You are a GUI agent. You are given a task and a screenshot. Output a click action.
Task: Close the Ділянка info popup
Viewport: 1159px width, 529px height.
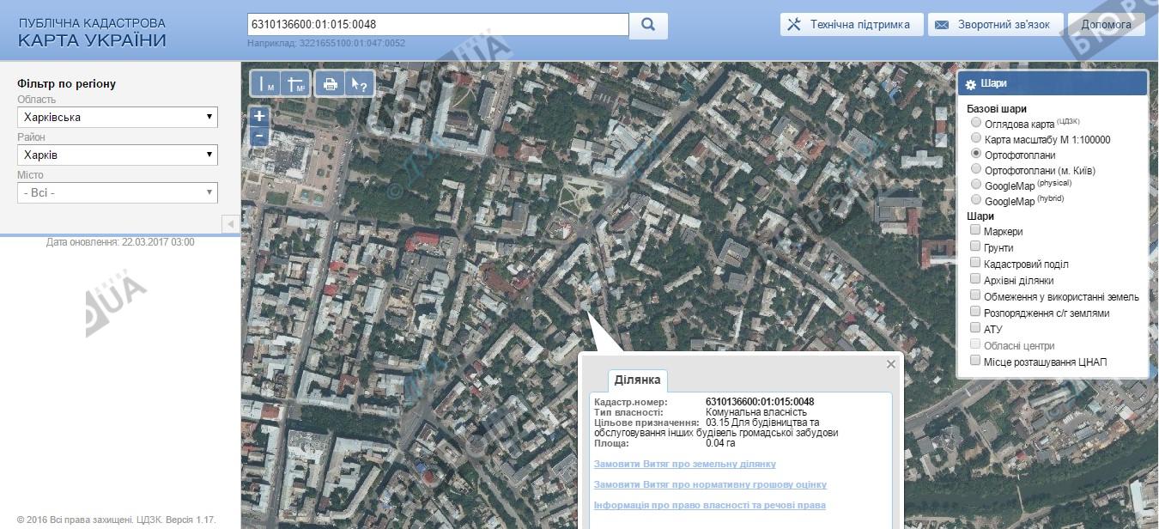click(890, 364)
